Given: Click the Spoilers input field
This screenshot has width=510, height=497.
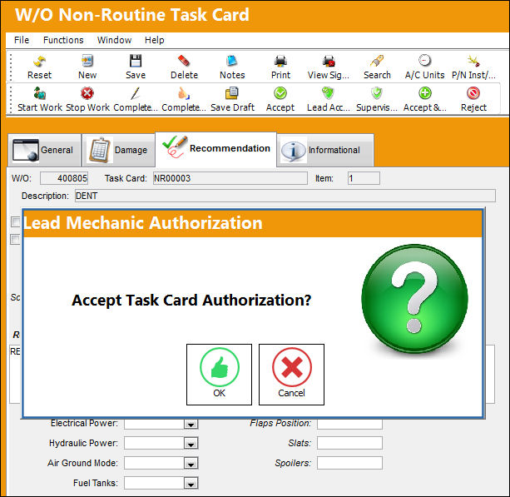Looking at the screenshot, I should tap(349, 463).
